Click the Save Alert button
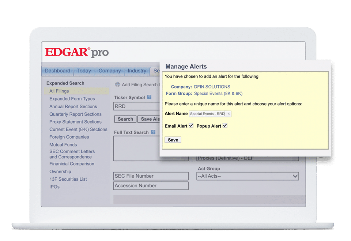 [x=149, y=119]
